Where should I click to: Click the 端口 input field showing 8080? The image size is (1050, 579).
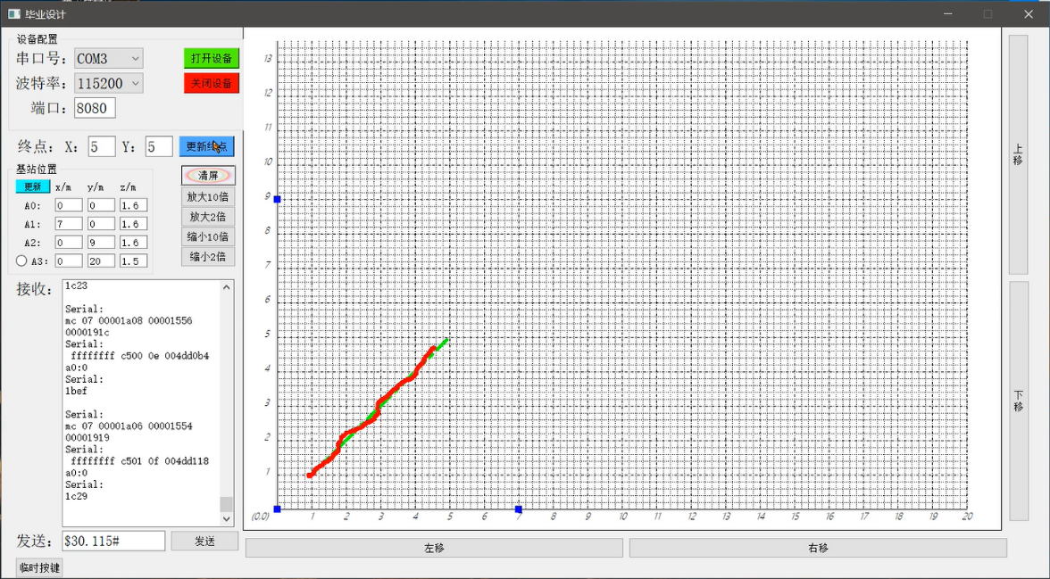95,109
